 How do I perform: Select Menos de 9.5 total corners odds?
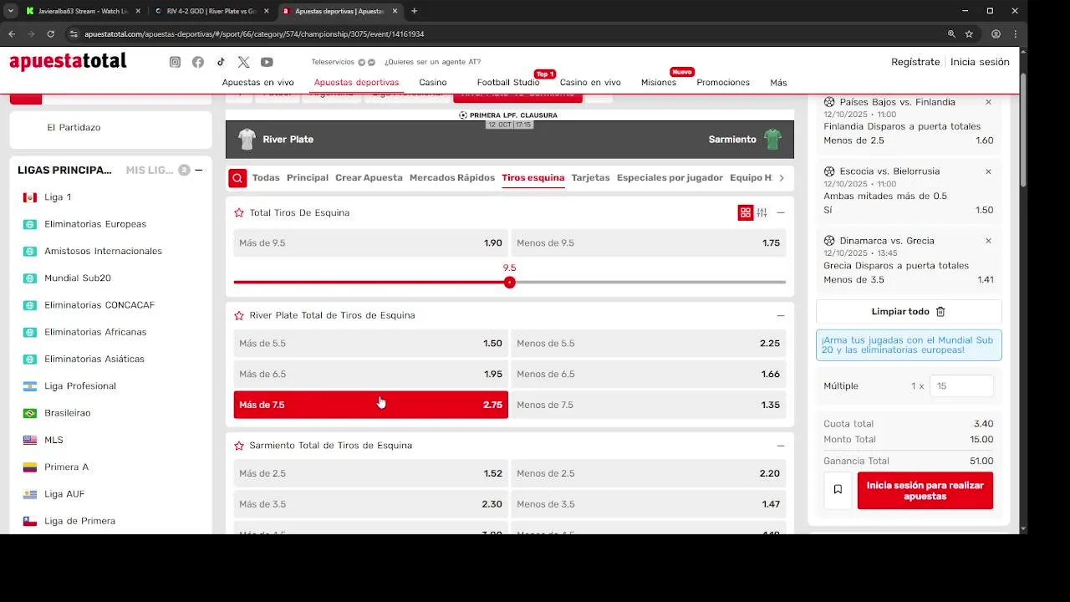(648, 243)
